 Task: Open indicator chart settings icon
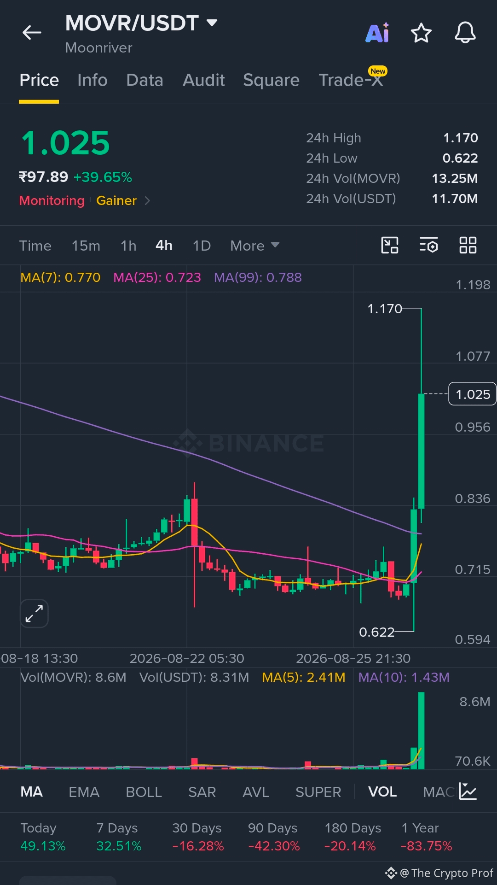[x=468, y=791]
